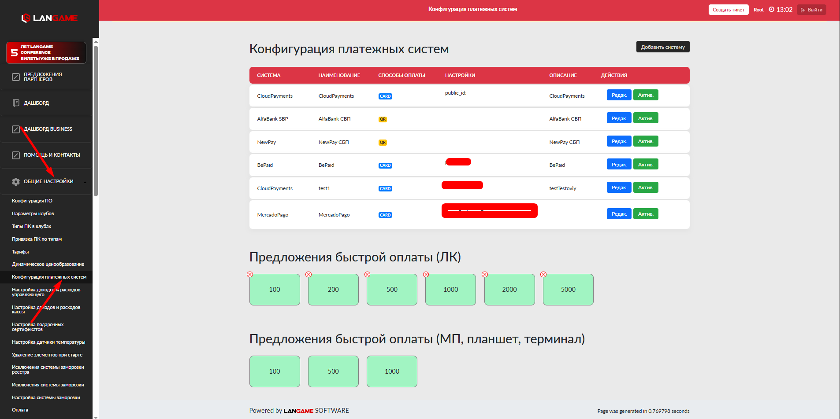Edit BePaid system

(619, 164)
